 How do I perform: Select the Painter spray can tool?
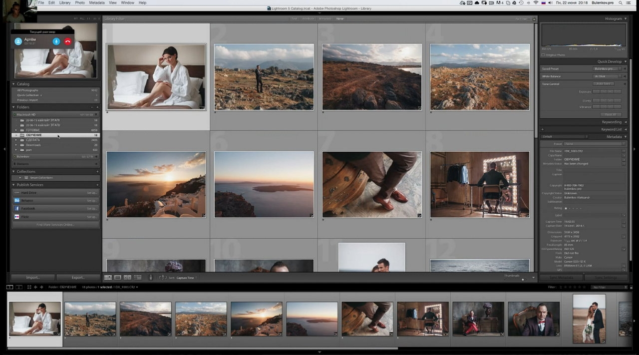click(x=151, y=278)
